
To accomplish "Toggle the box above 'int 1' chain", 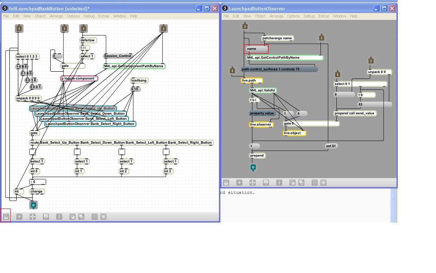I will click(x=77, y=152).
